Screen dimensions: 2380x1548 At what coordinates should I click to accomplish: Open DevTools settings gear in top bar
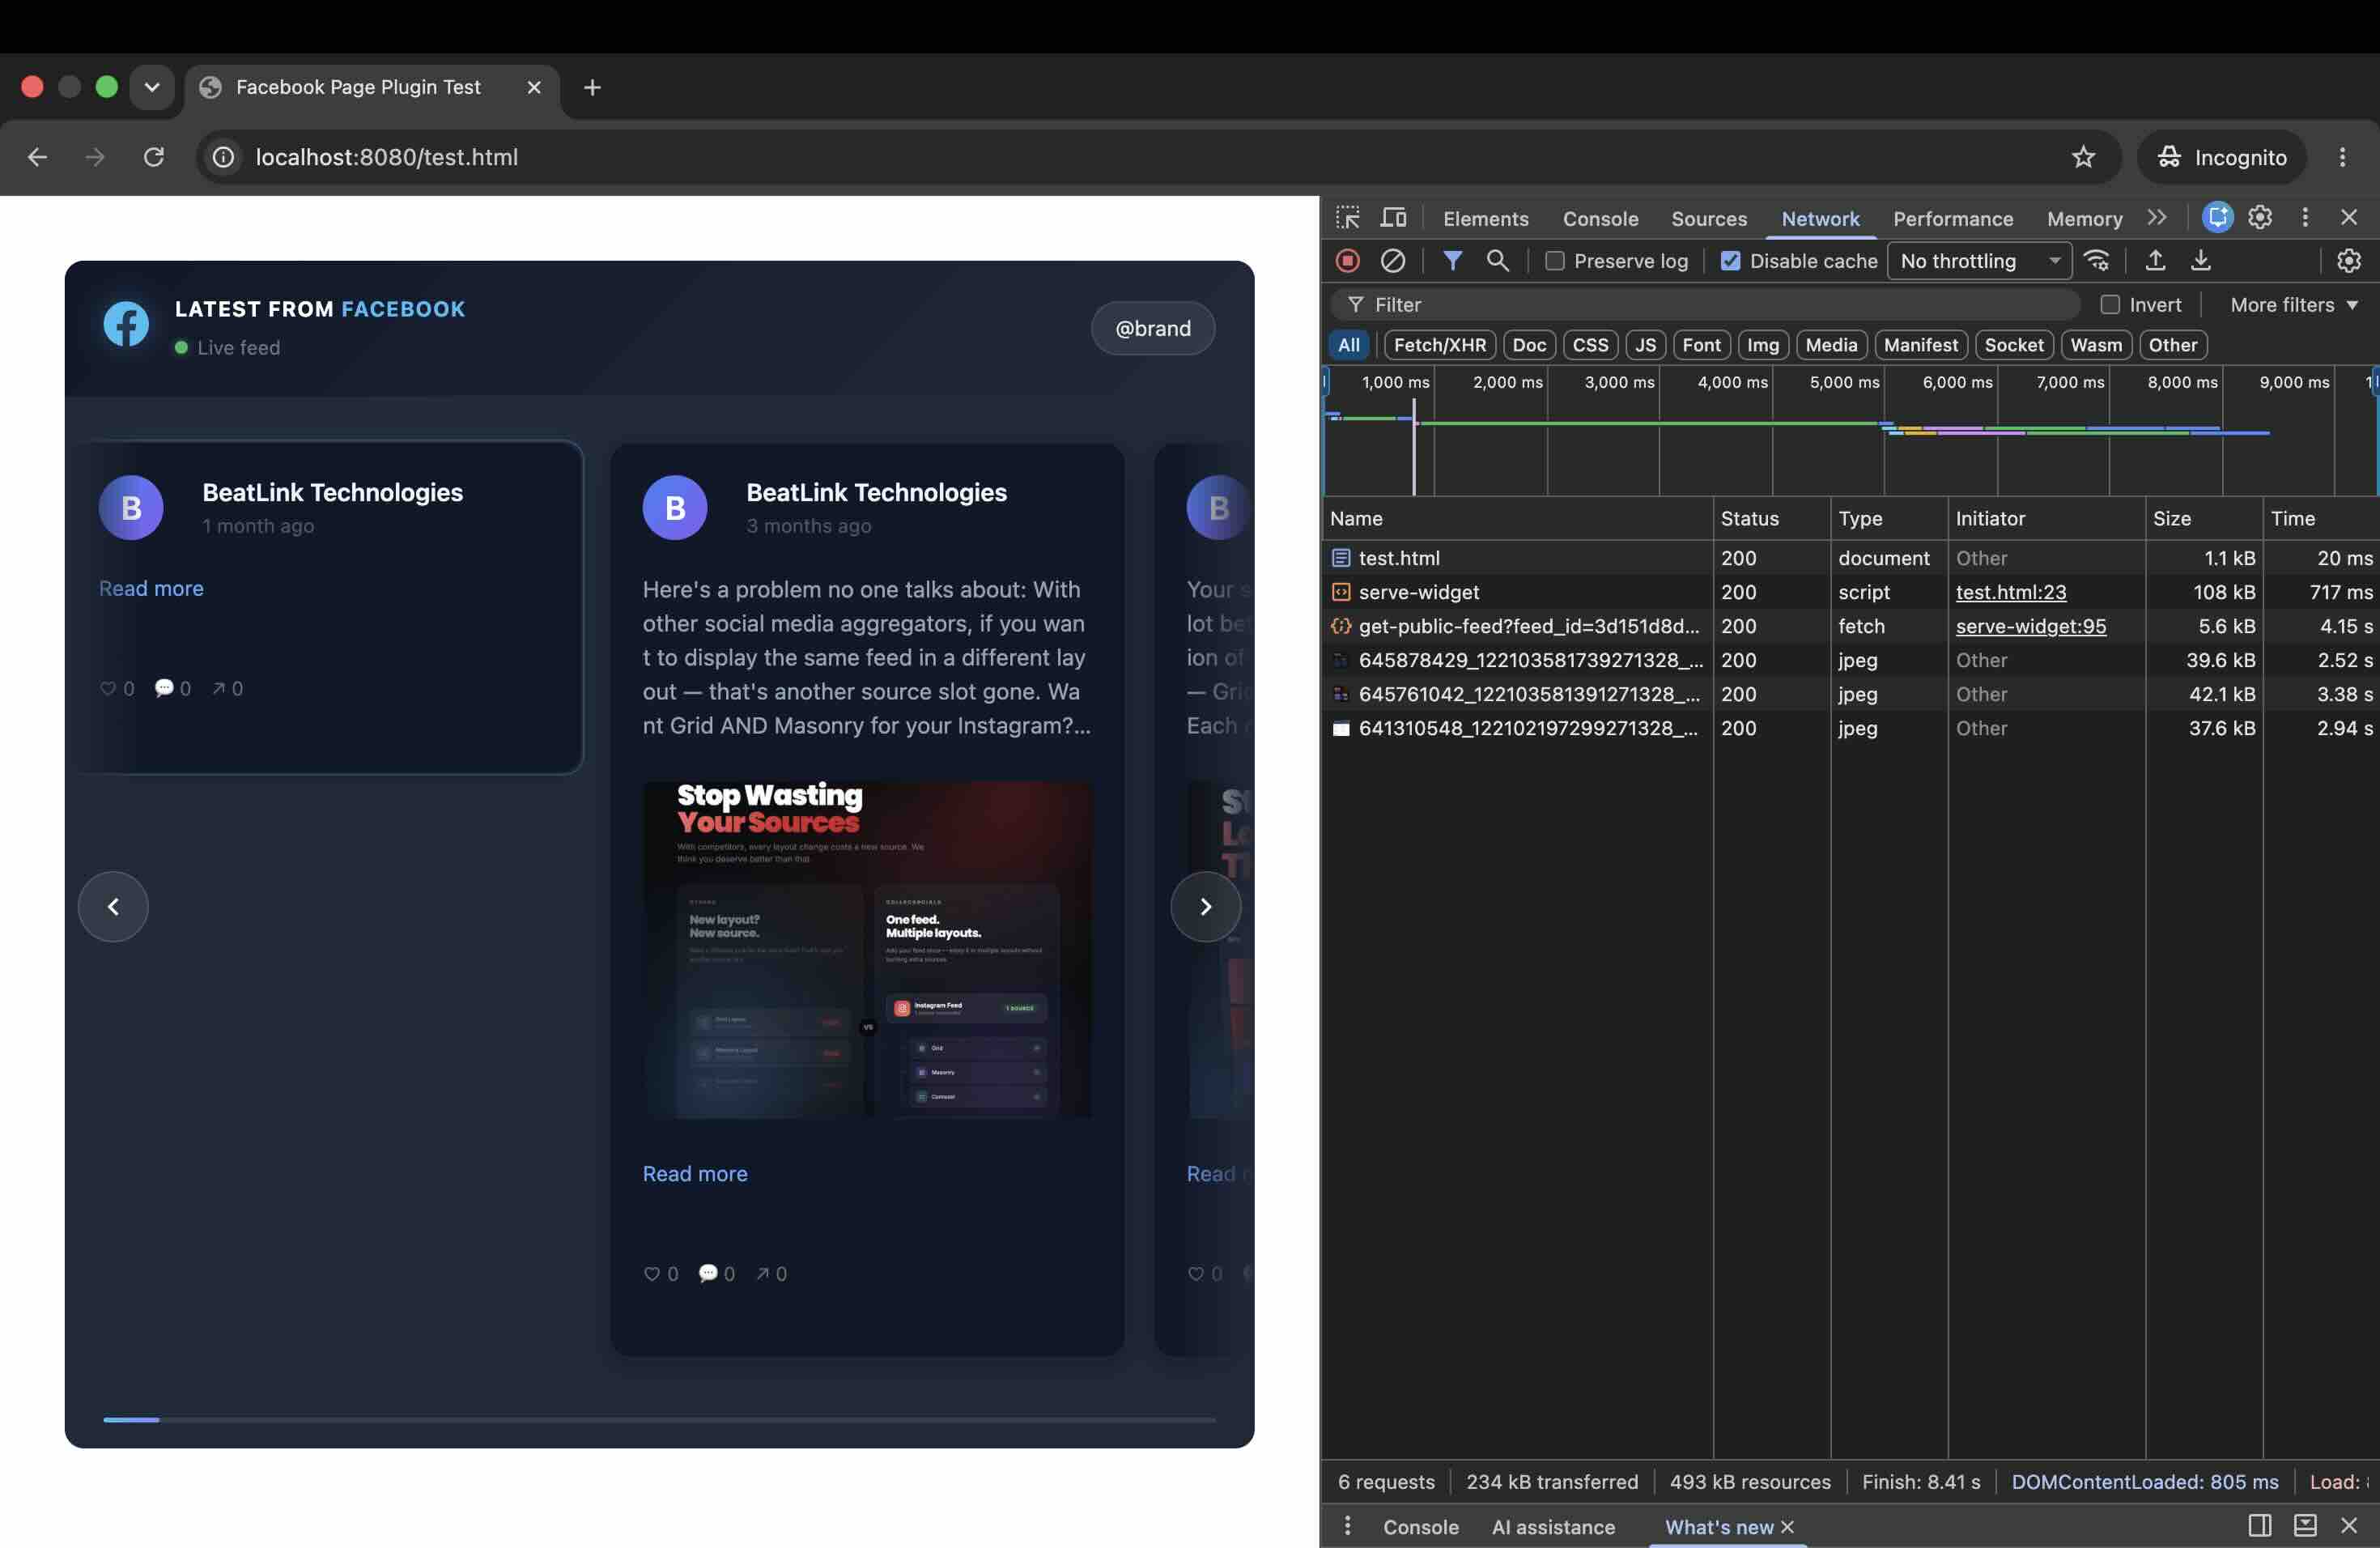point(2260,217)
